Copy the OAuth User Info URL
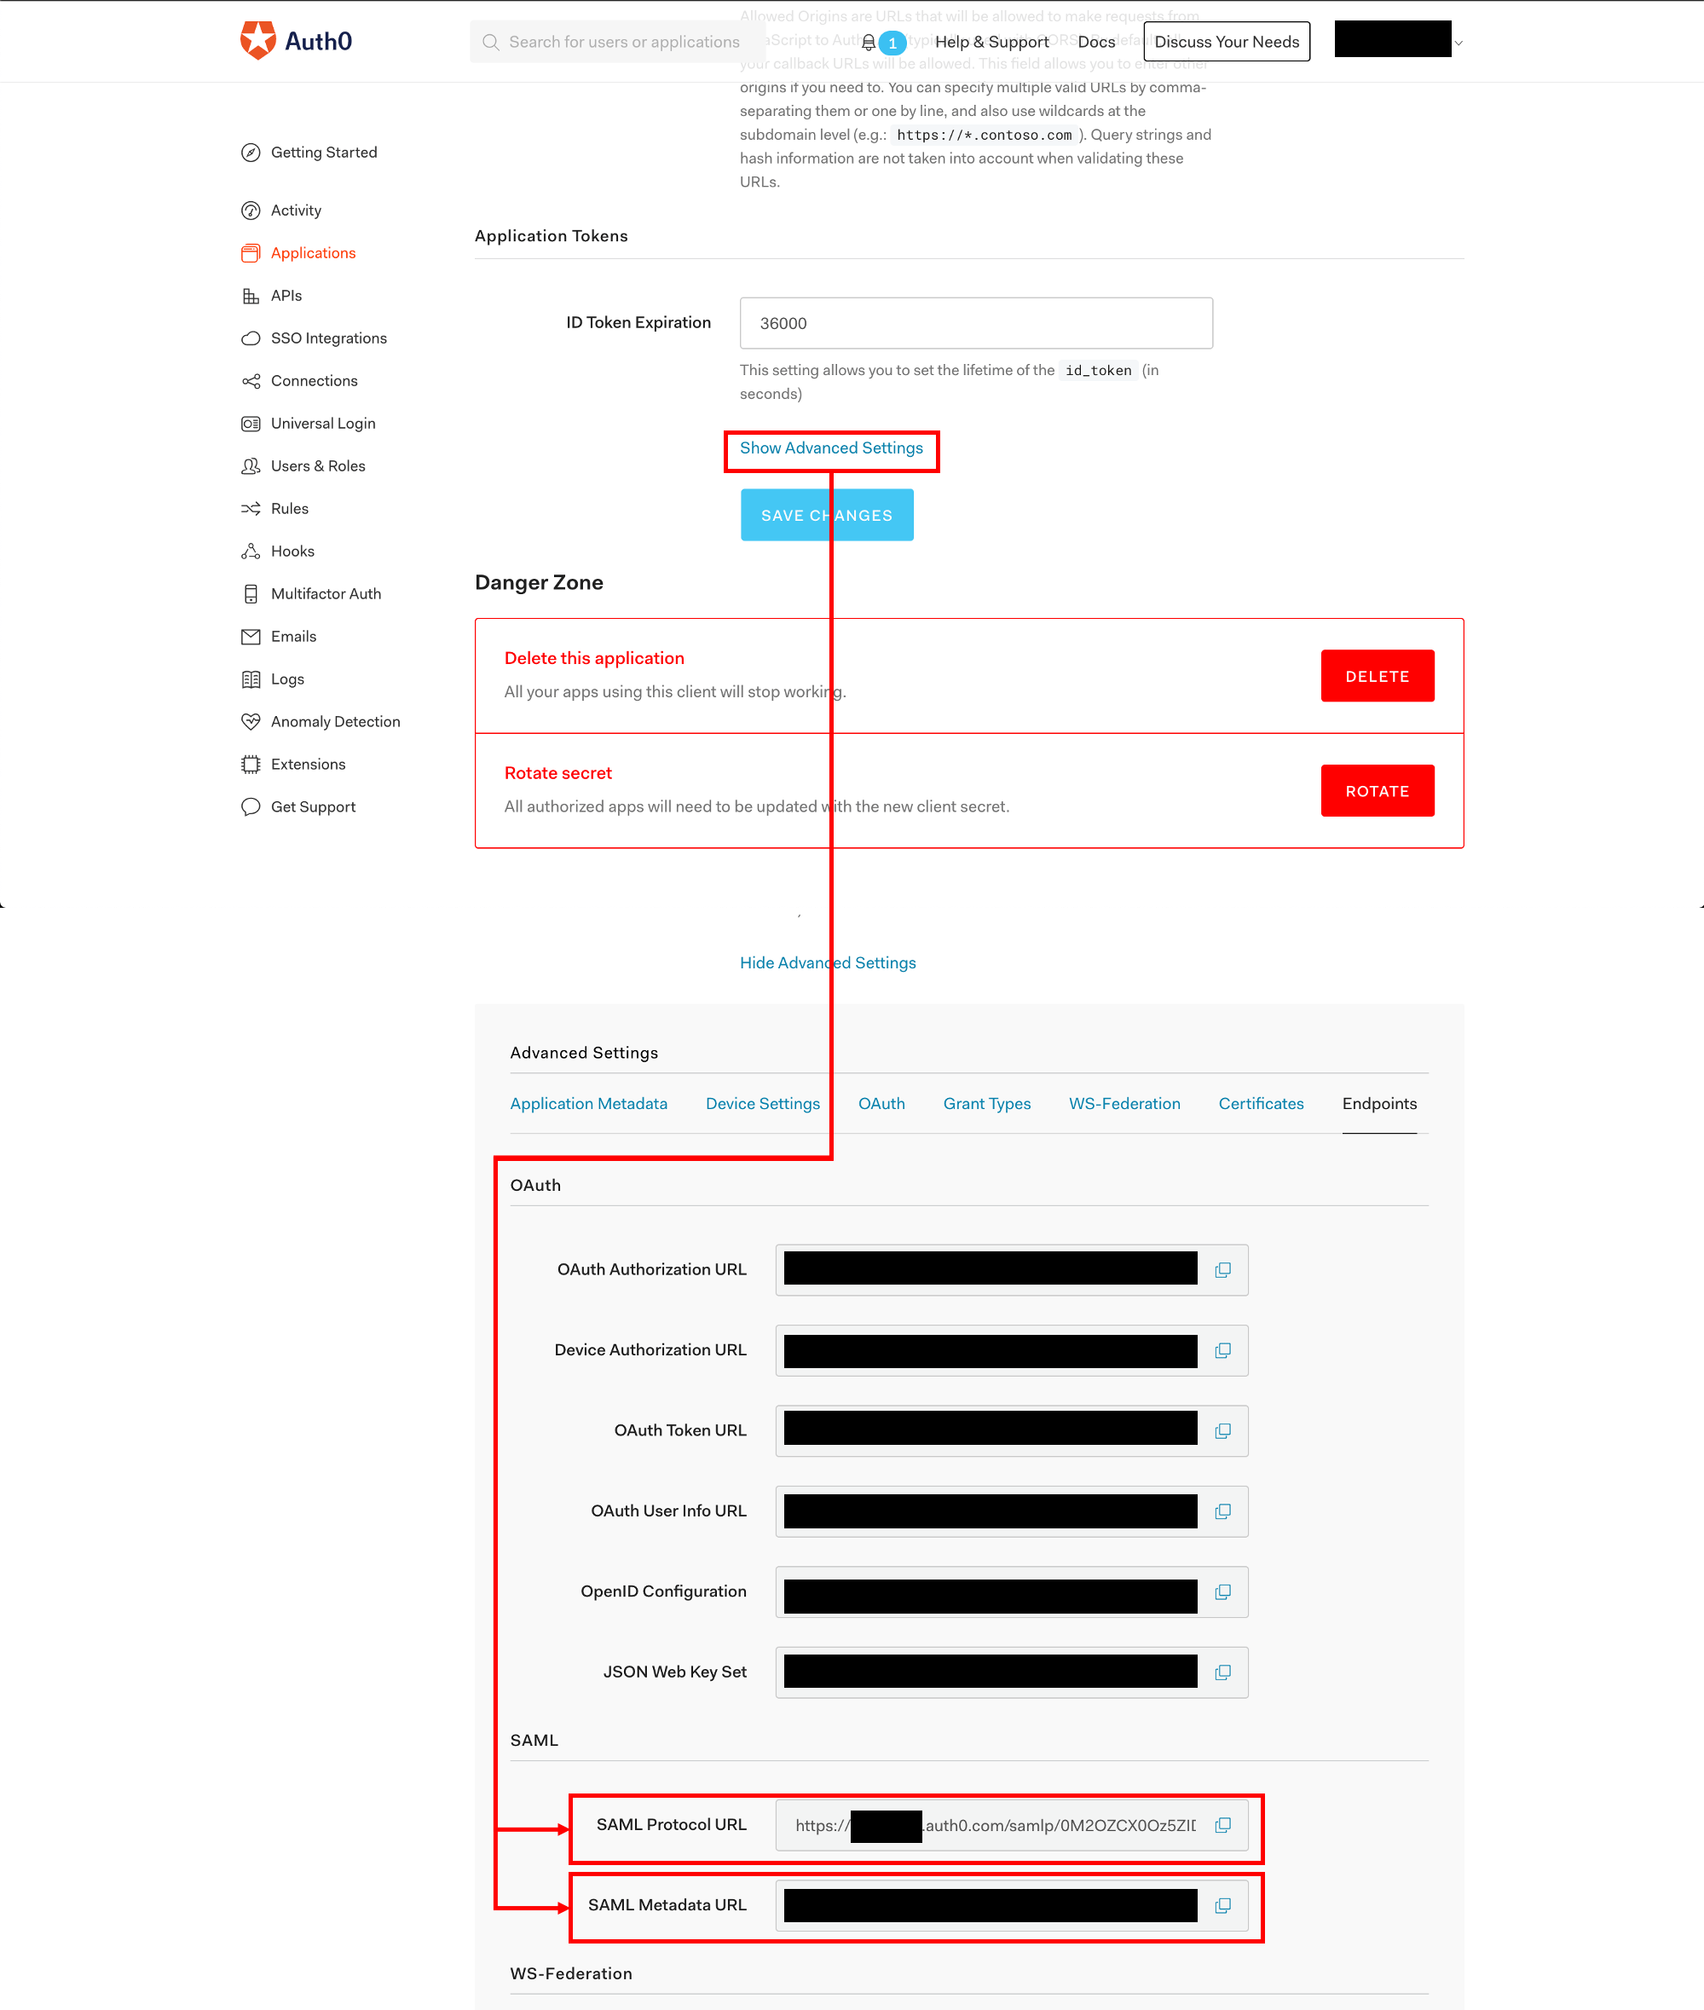1704x2010 pixels. (x=1223, y=1510)
